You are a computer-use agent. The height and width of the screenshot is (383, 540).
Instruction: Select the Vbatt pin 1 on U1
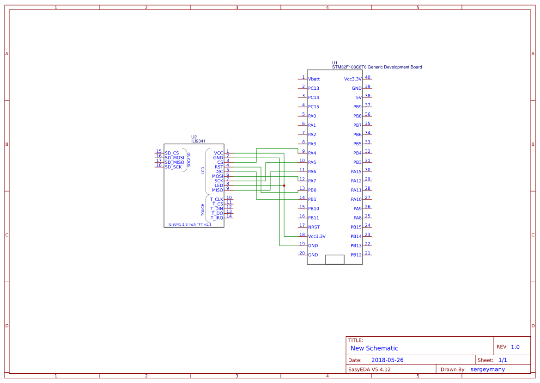coord(314,79)
